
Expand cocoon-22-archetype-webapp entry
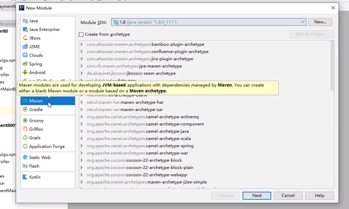[82, 175]
